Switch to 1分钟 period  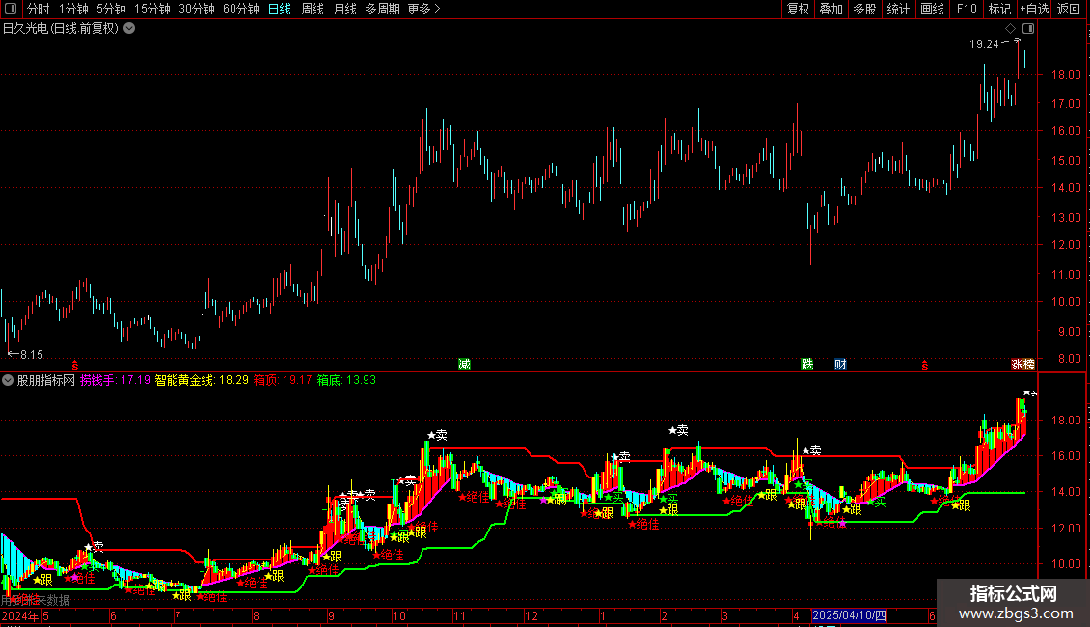[73, 9]
